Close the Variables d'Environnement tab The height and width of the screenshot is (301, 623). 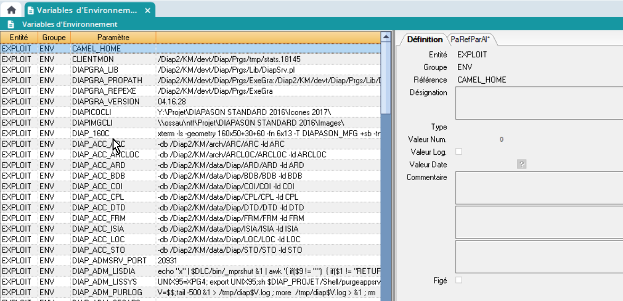(148, 10)
